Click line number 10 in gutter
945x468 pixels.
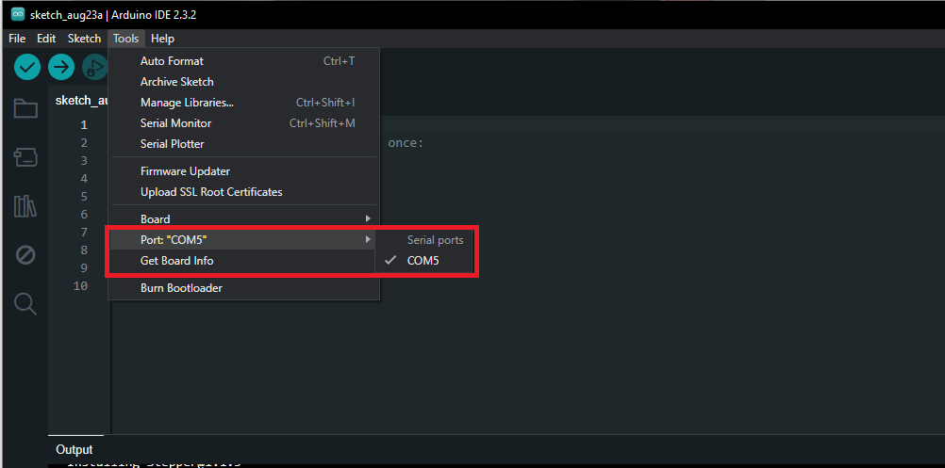pos(80,285)
